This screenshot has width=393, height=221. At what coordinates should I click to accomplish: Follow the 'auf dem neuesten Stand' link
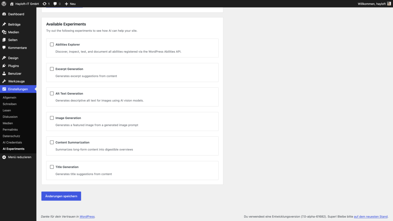[371, 217]
